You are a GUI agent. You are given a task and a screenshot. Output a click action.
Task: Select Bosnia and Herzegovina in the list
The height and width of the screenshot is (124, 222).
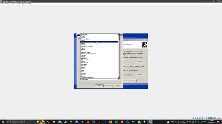(x=99, y=78)
